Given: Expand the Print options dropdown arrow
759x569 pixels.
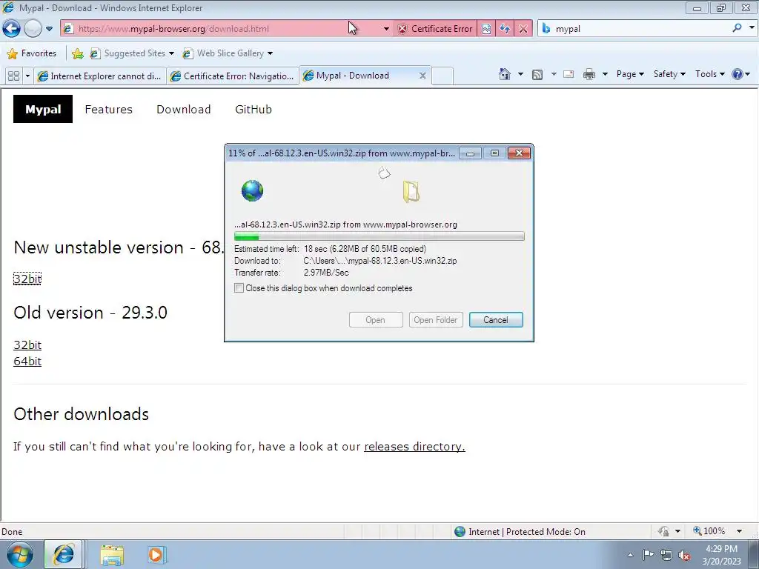Looking at the screenshot, I should 605,74.
